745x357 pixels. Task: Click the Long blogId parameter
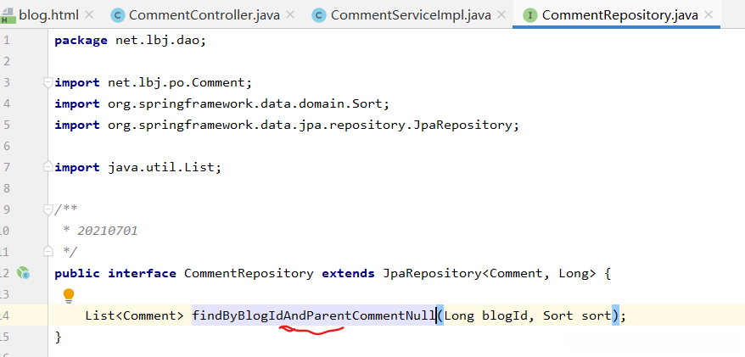pos(485,315)
